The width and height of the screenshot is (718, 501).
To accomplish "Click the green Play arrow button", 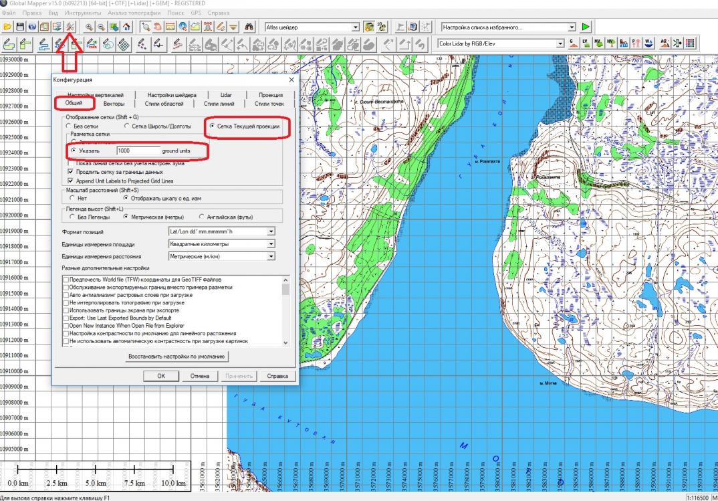I will click(x=586, y=27).
